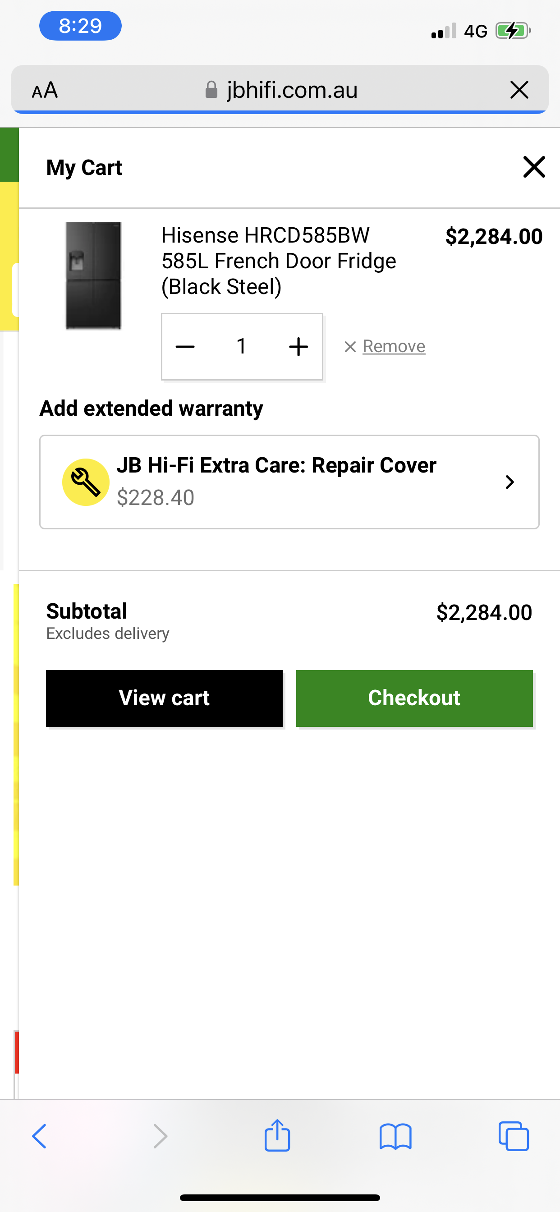
Task: Tap the Hisense fridge product thumbnail
Action: coord(93,275)
